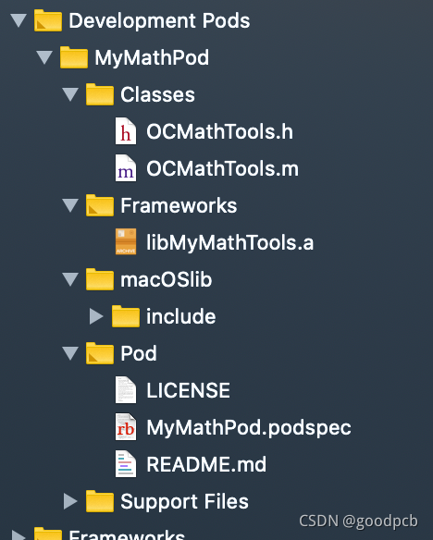
Task: Expand the include folder triangle
Action: pos(96,316)
